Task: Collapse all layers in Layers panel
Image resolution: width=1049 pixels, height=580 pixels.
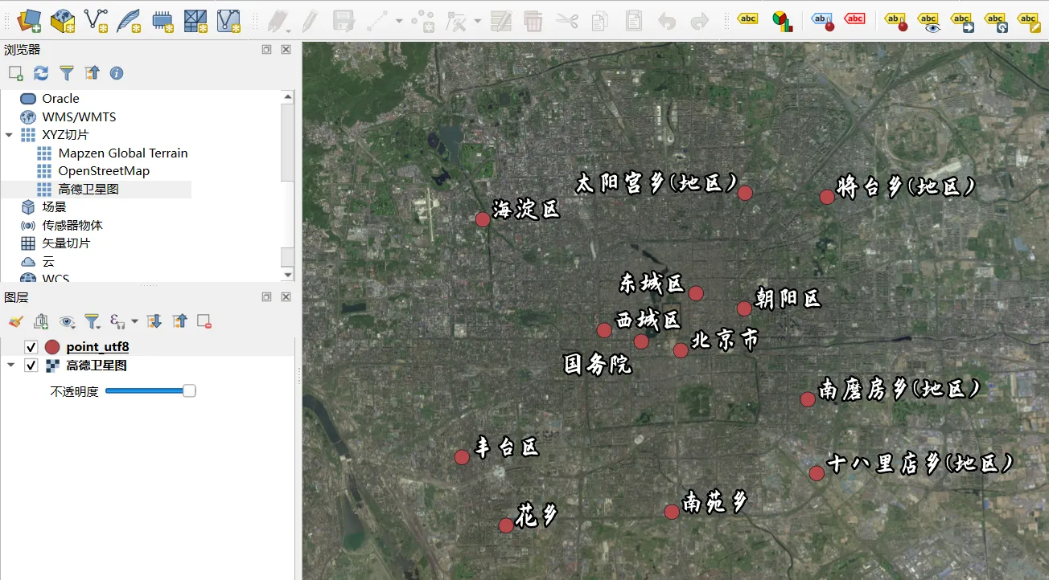Action: (180, 321)
